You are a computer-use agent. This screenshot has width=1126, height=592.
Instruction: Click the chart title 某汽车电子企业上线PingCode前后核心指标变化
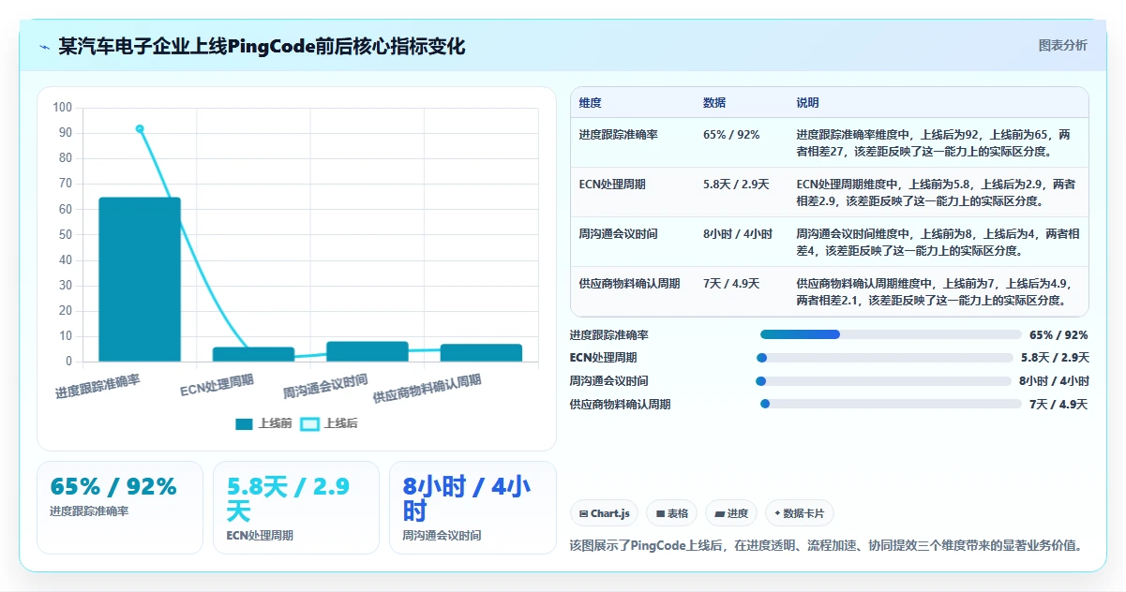point(262,47)
